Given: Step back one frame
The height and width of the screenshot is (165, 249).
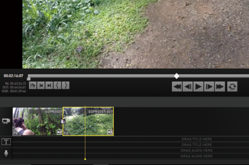Looking at the screenshot, I should (188, 86).
